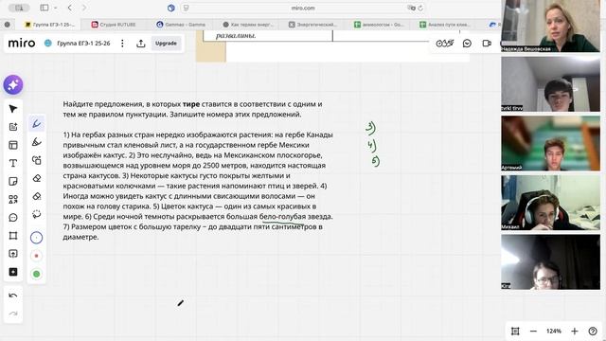Image resolution: width=606 pixels, height=341 pixels.
Task: Switch to Как термин энерг tab
Action: (x=248, y=25)
